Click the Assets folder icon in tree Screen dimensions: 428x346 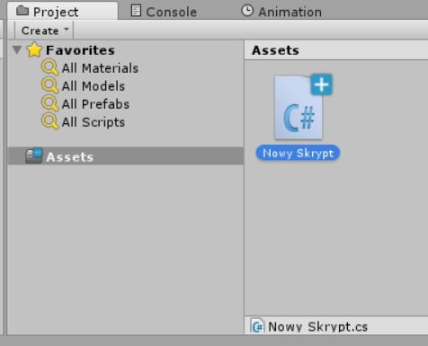point(34,155)
